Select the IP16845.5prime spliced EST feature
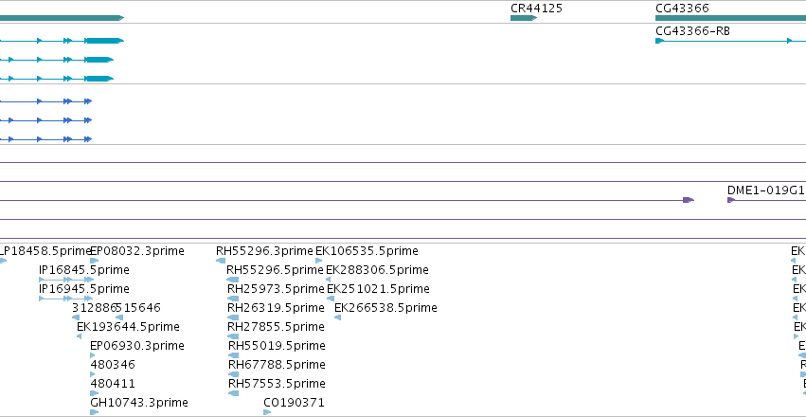806x417 pixels. tap(66, 280)
